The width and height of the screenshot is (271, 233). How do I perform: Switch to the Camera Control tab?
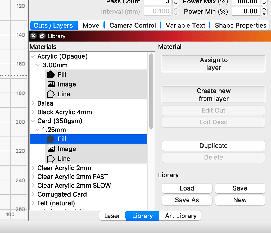tap(133, 25)
